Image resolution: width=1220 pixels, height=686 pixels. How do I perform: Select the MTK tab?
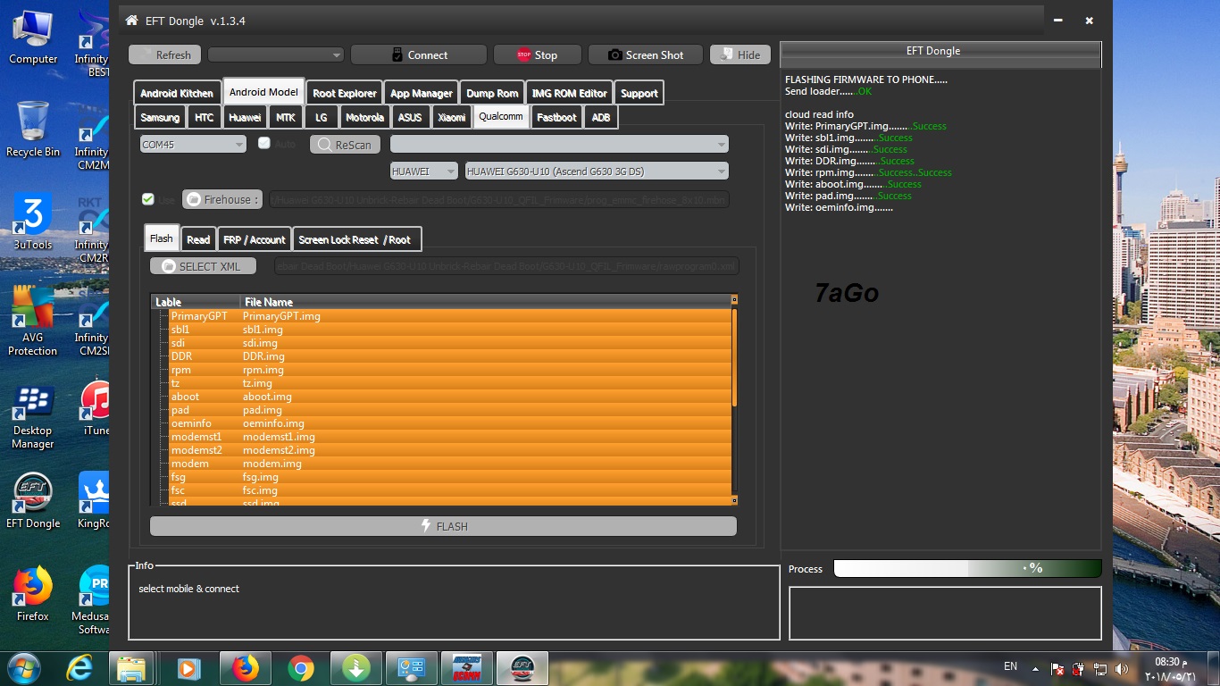click(285, 117)
